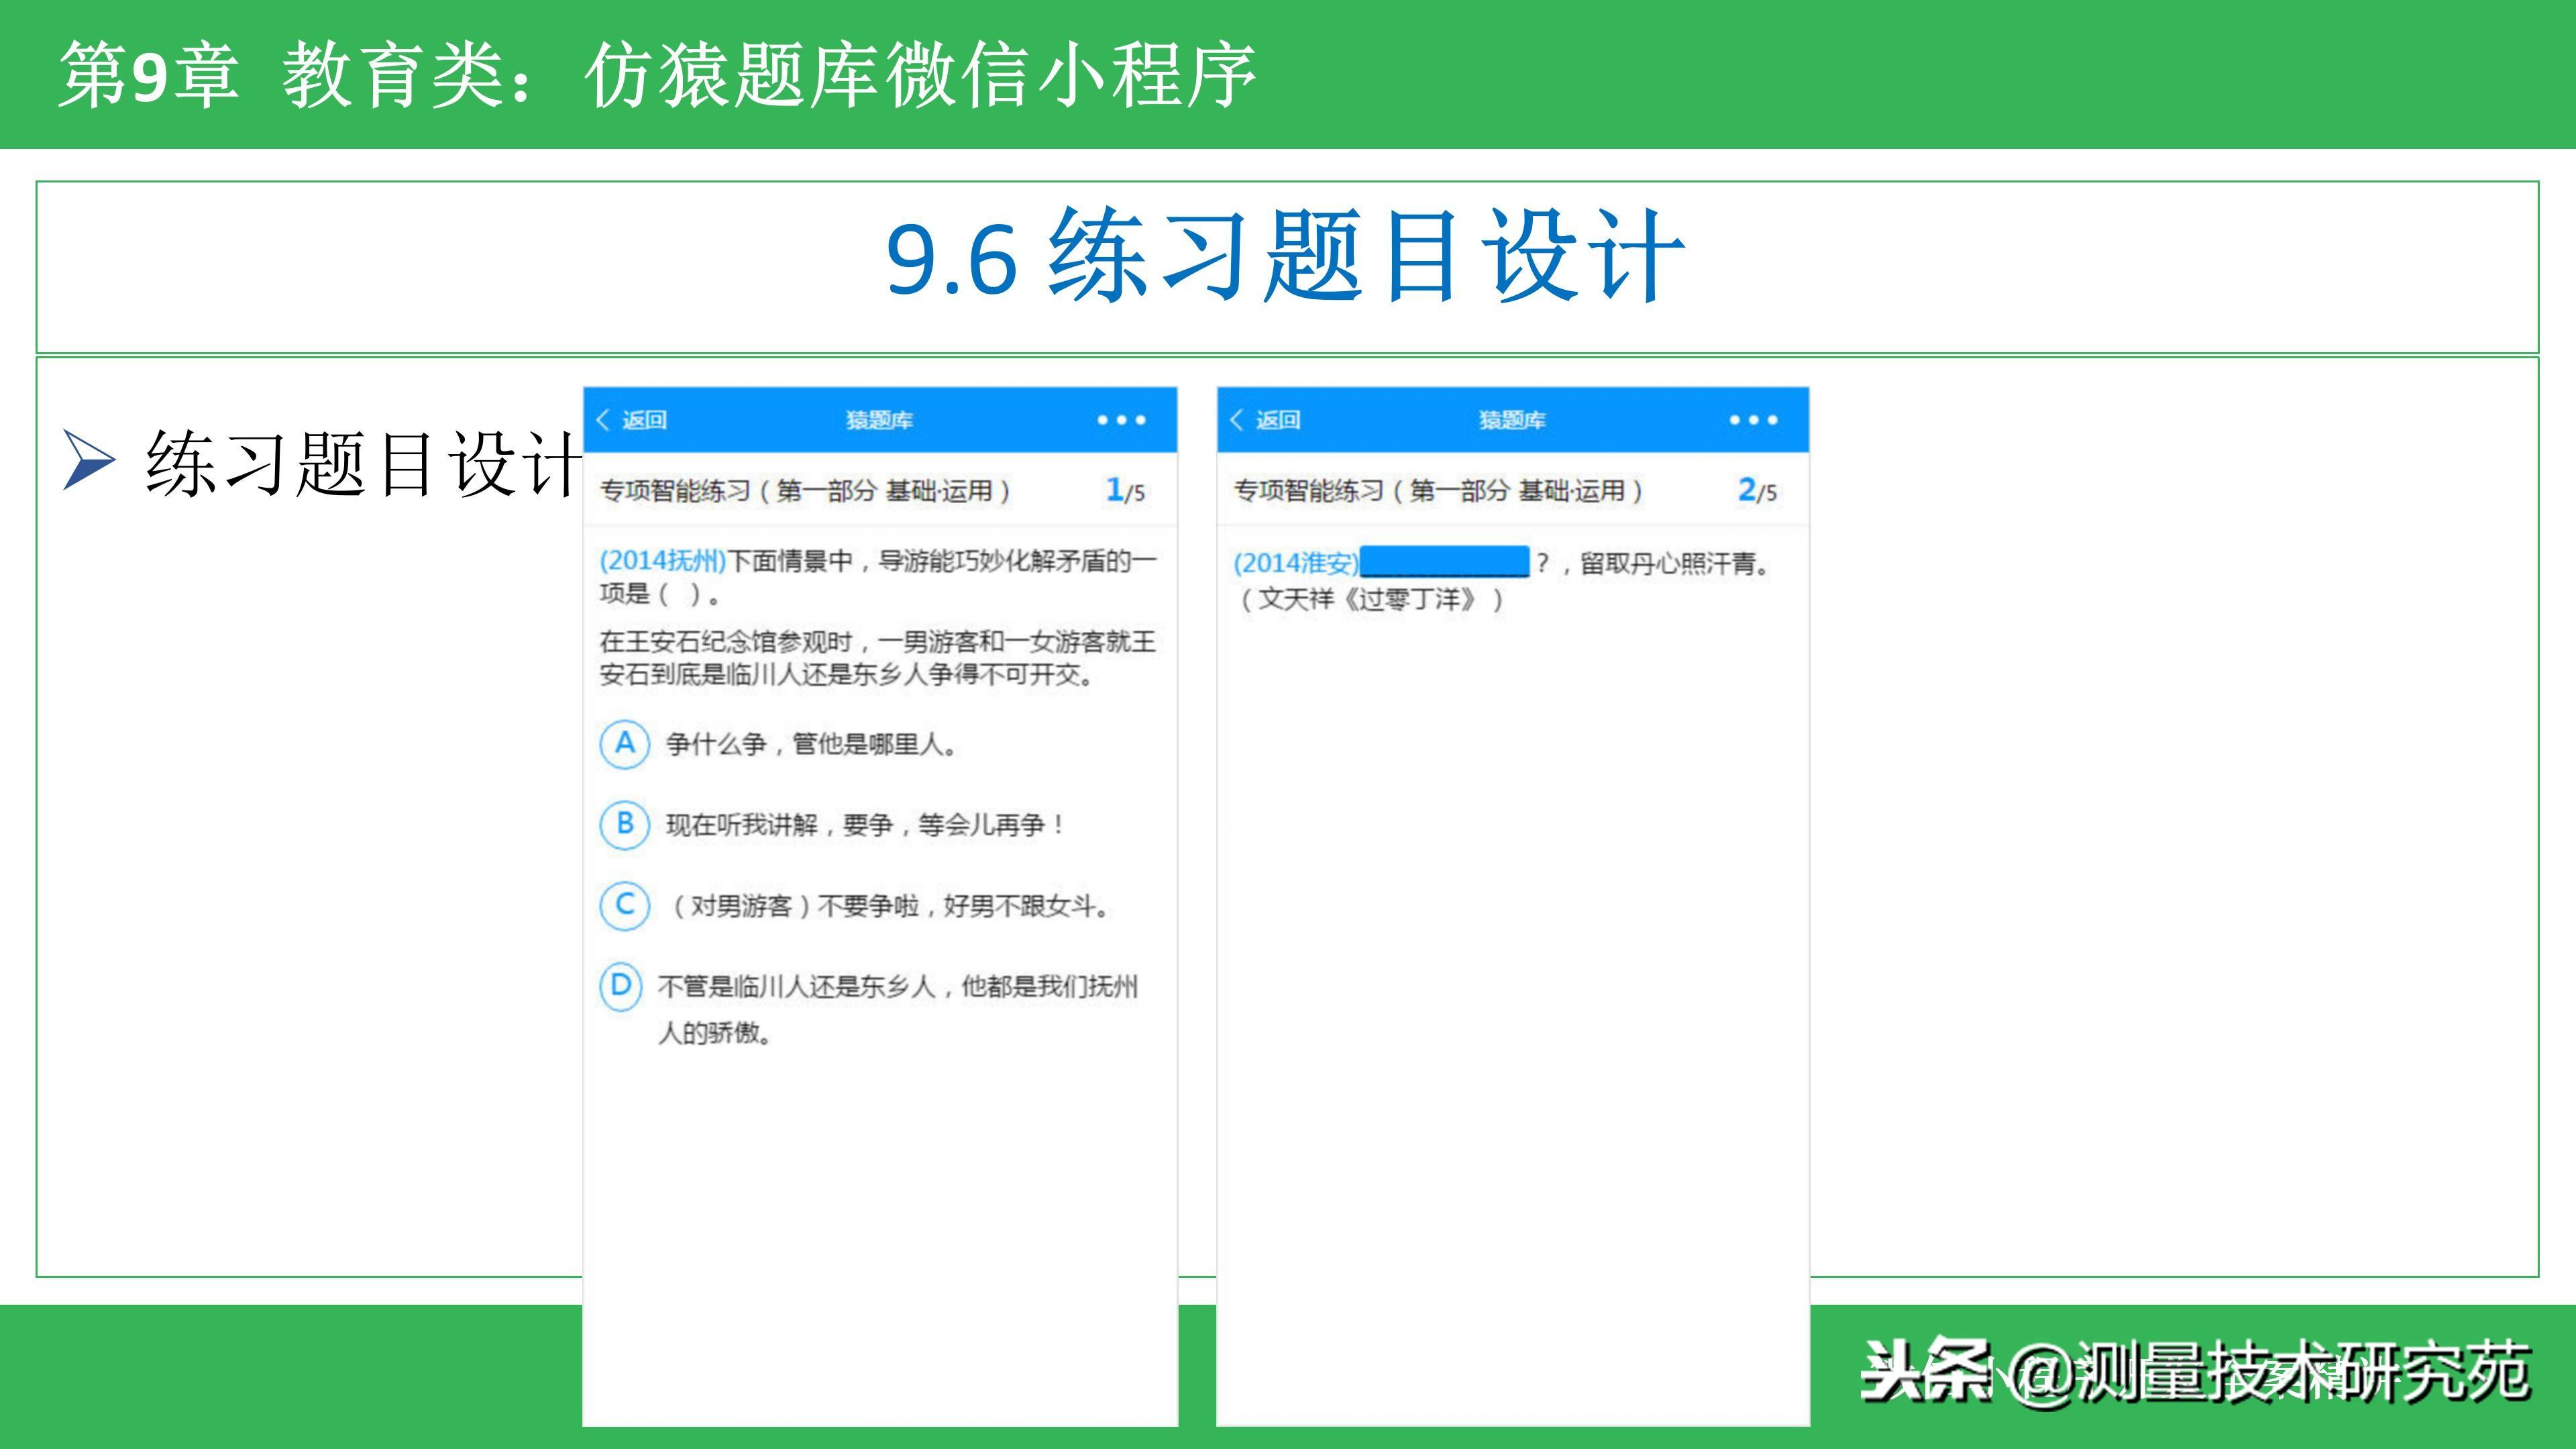This screenshot has width=2576, height=1449.
Task: Click the 2/5 question counter
Action: coord(1757,491)
